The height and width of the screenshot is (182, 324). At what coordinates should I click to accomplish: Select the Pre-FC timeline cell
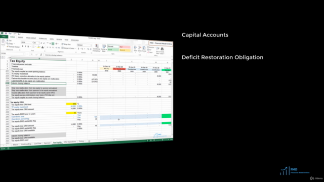(x=106, y=69)
